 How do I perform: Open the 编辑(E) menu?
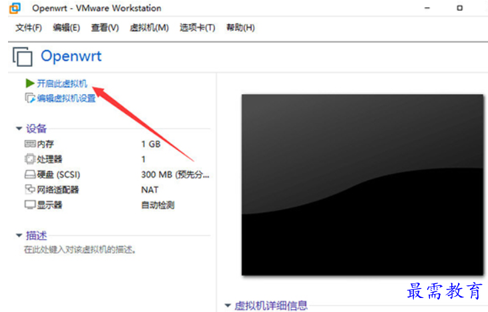coord(66,27)
